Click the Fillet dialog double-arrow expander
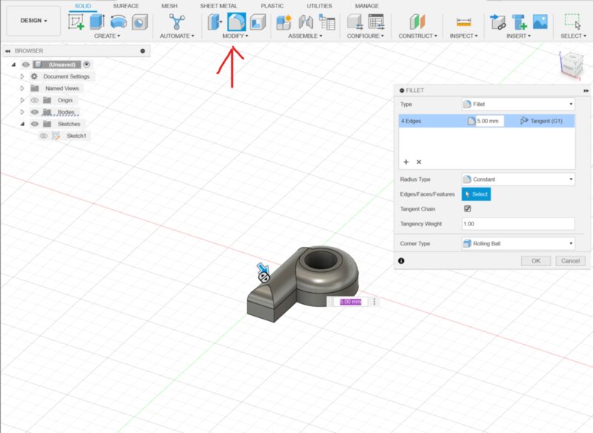 pos(586,90)
